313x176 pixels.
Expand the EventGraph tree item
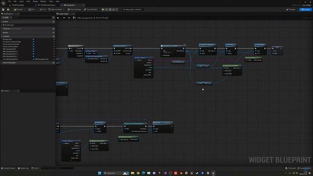(1, 25)
